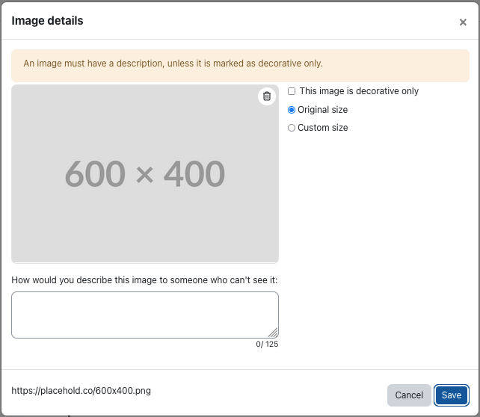The image size is (480, 417).
Task: Click the description box resize handle
Action: (x=273, y=333)
